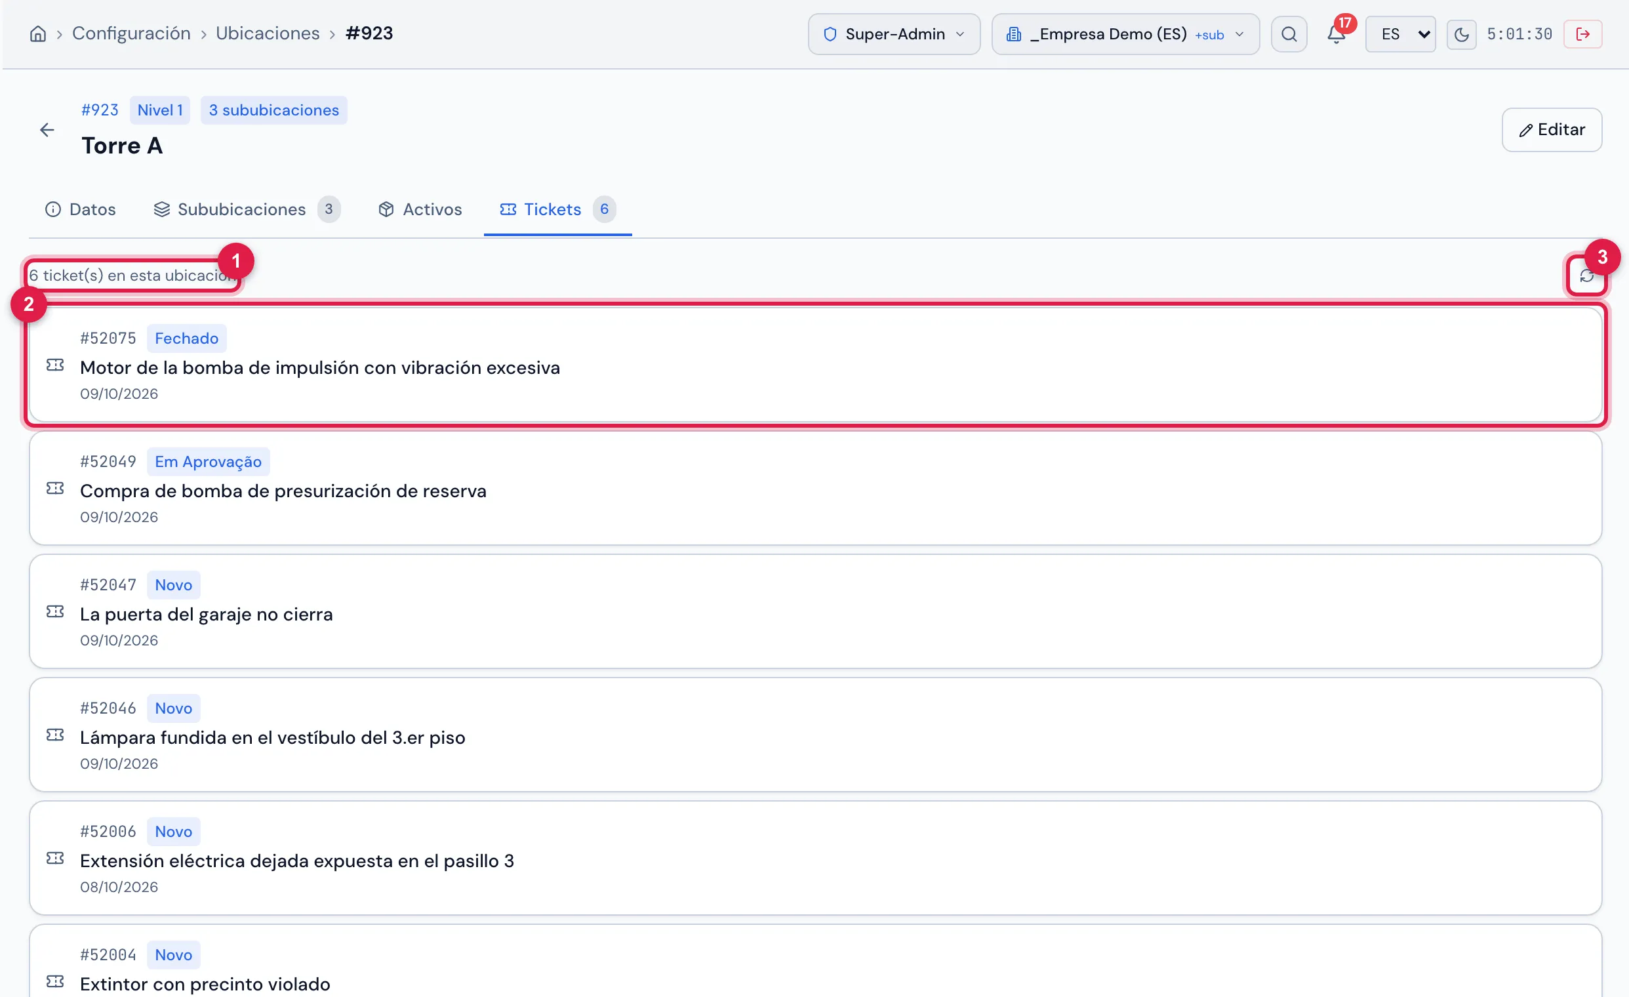Click the Nivel 1 badge
Image resolution: width=1629 pixels, height=997 pixels.
pos(160,110)
